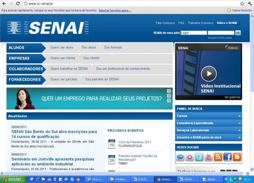Submit login with the ok button

click(x=238, y=33)
